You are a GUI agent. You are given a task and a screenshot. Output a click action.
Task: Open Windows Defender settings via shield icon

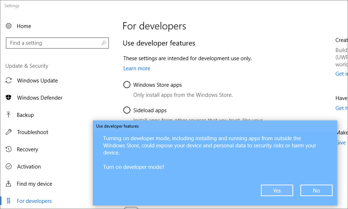[x=8, y=98]
